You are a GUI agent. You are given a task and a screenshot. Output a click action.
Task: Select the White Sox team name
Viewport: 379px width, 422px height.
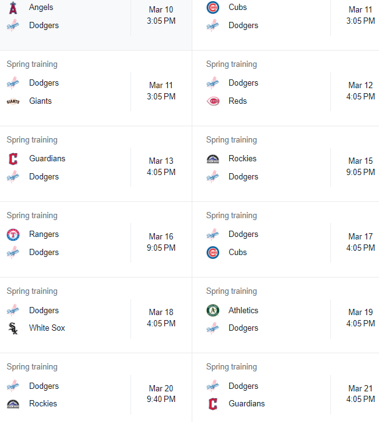[x=47, y=328]
